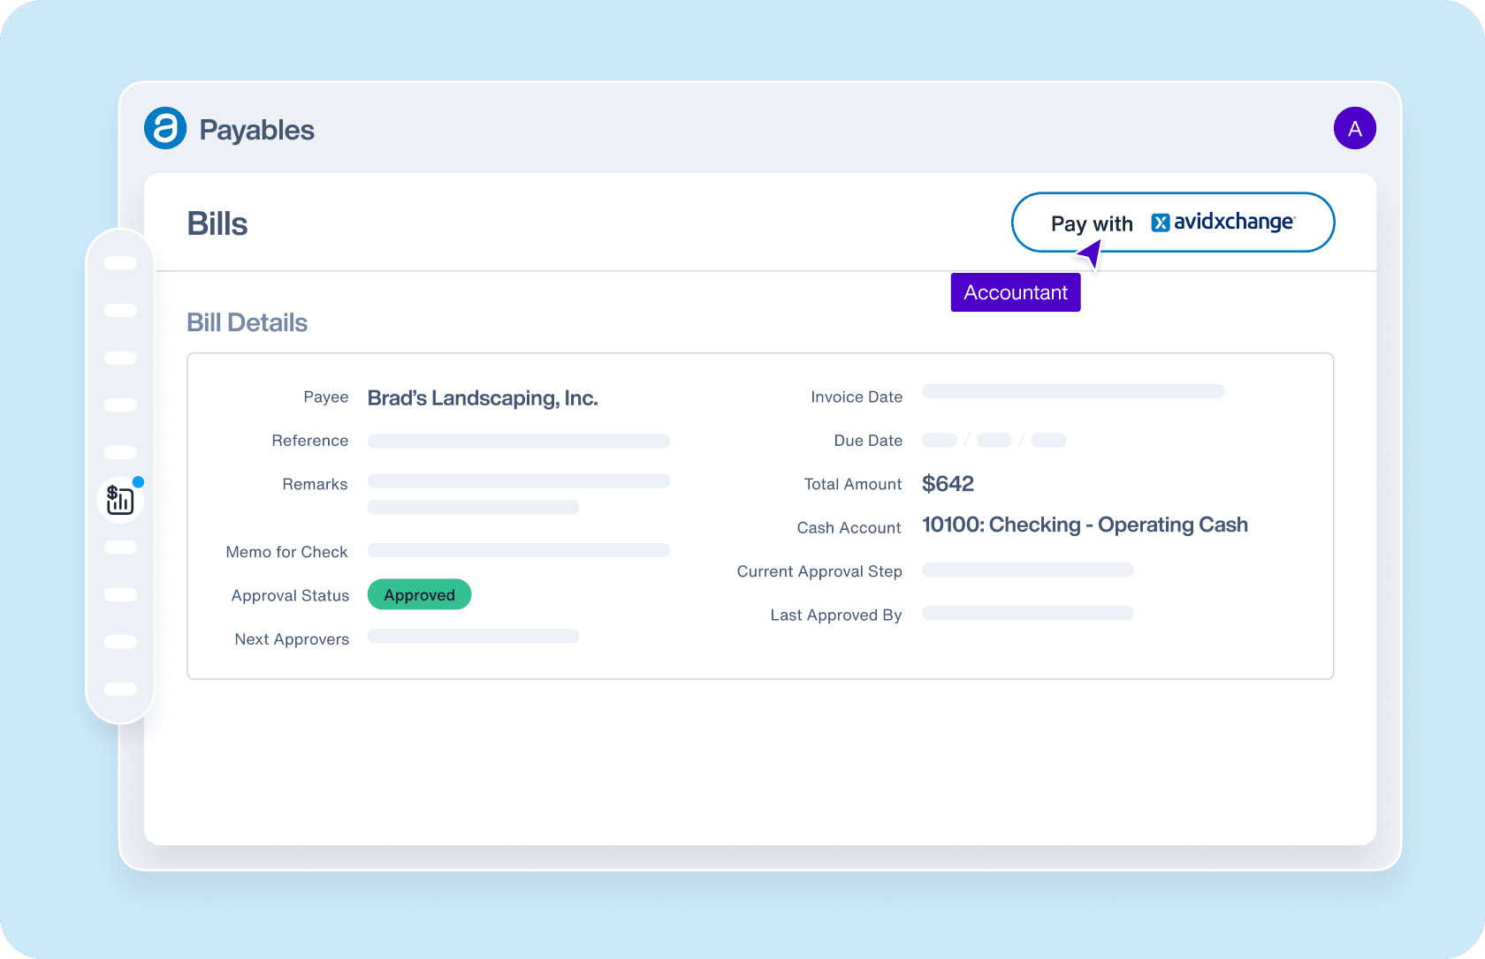
Task: Click the Invoice Date label
Action: pos(857,397)
